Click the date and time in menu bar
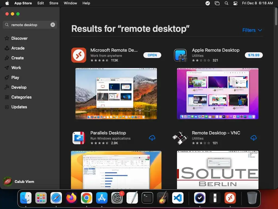This screenshot has width=278, height=209. [x=257, y=3]
